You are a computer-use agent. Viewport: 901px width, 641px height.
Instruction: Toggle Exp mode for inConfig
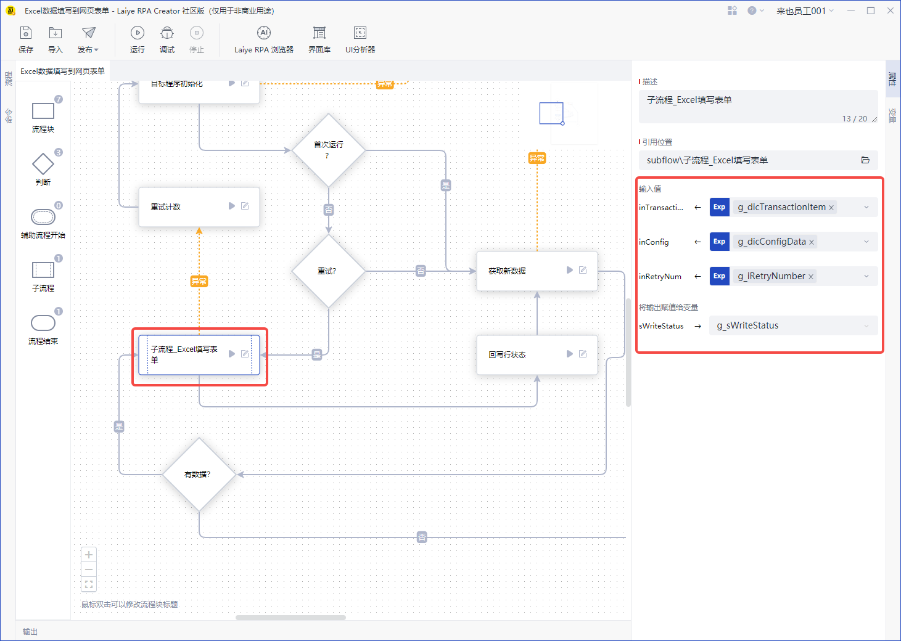(720, 242)
